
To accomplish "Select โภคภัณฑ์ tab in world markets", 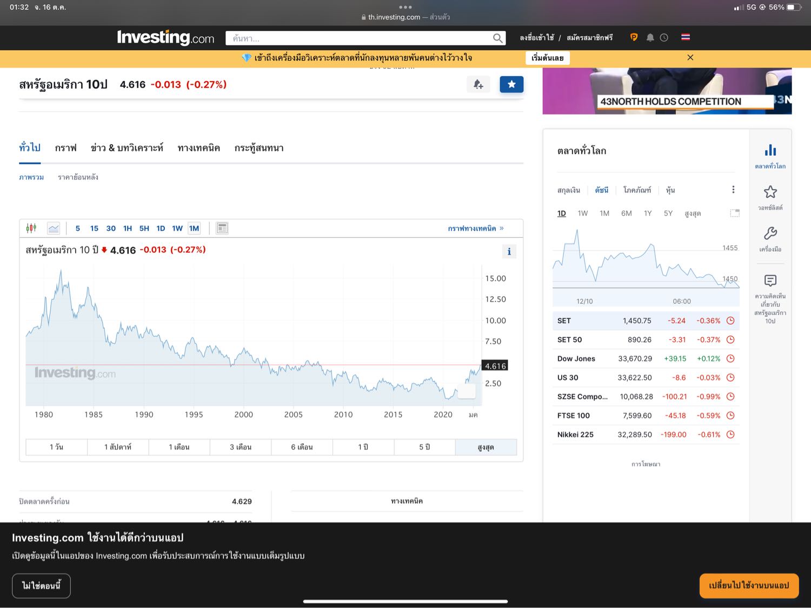I will tap(637, 190).
